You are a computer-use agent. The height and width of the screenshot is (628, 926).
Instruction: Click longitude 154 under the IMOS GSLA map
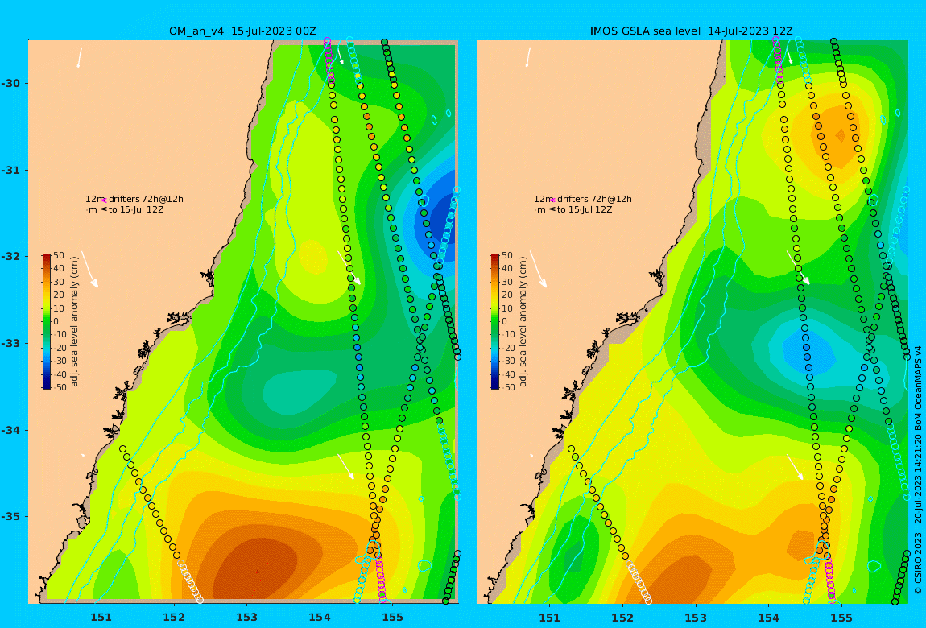pos(768,617)
